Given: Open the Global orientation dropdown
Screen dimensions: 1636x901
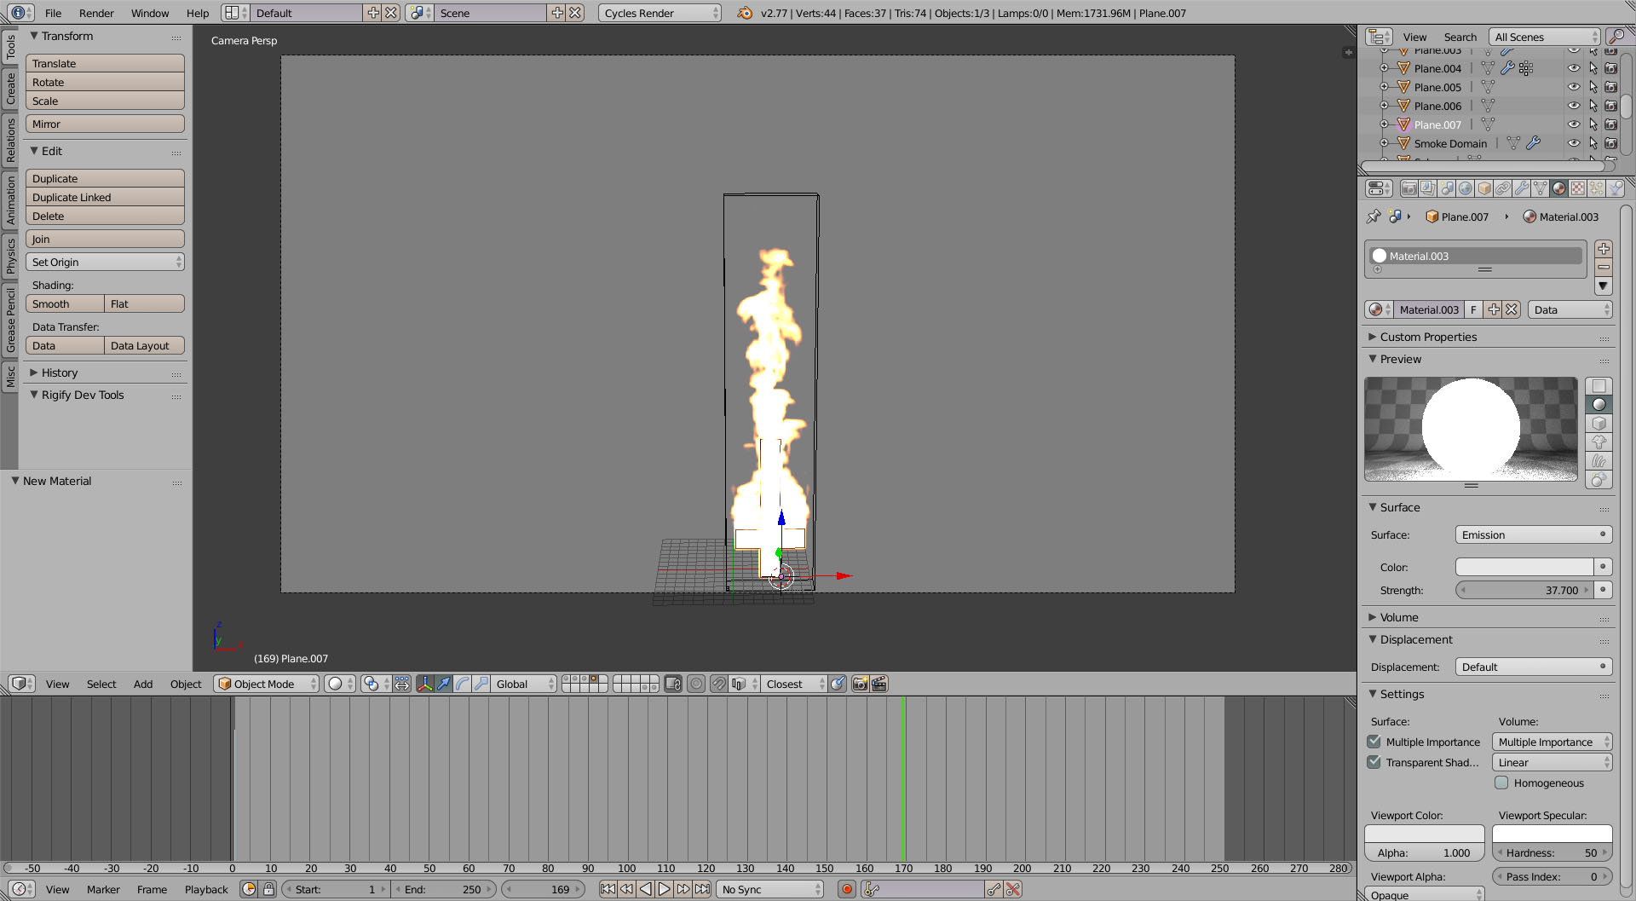Looking at the screenshot, I should pos(525,684).
